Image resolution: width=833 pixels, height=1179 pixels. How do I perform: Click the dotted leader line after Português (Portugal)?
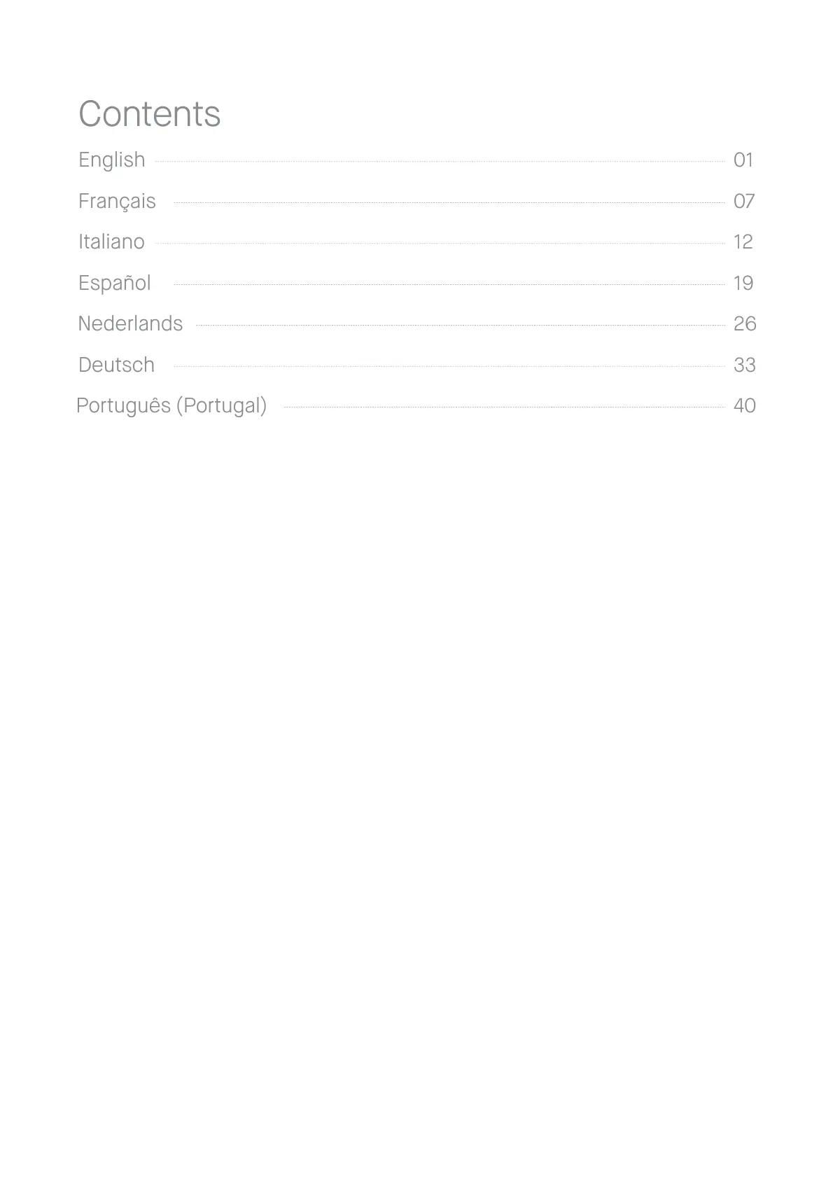click(505, 407)
